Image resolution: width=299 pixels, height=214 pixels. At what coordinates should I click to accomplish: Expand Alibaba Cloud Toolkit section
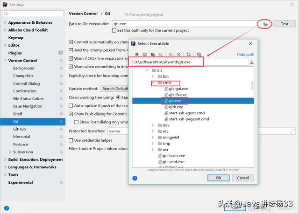[x=5, y=30]
